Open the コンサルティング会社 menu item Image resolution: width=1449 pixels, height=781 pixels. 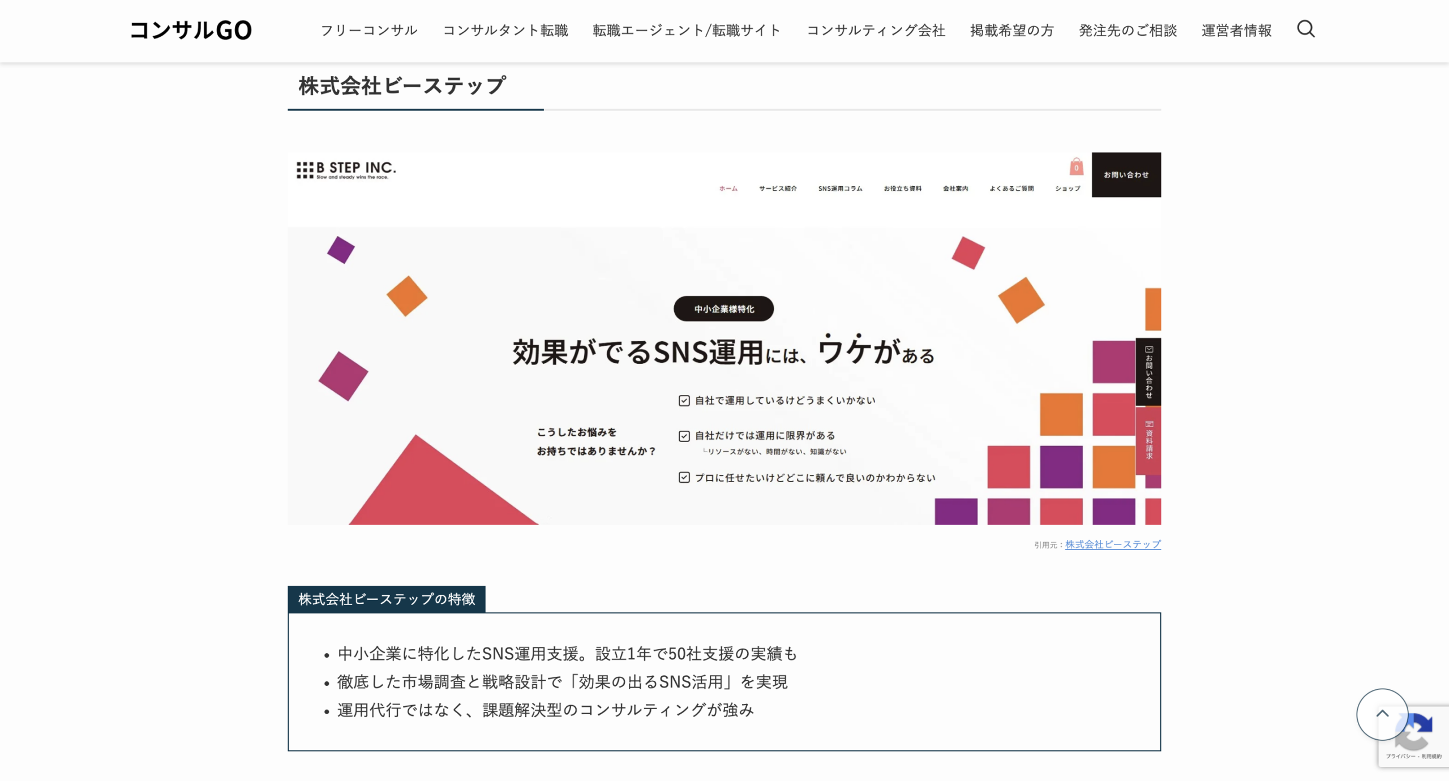click(x=876, y=30)
